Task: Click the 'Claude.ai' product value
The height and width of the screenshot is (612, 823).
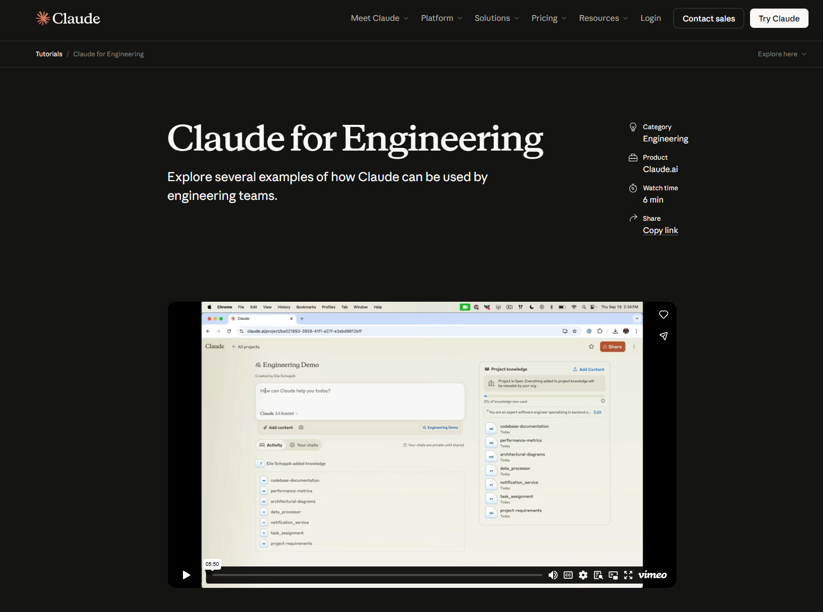Action: click(x=660, y=169)
